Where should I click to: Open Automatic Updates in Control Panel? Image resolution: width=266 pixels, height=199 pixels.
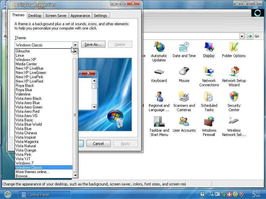coord(159,52)
